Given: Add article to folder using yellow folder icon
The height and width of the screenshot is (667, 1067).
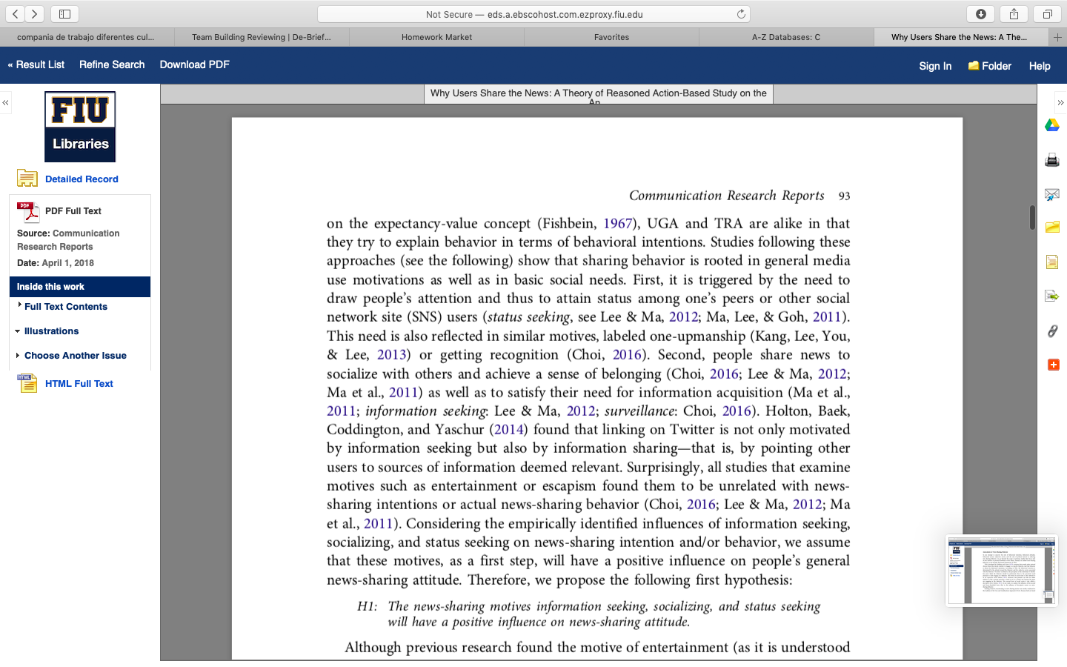Looking at the screenshot, I should [1052, 227].
